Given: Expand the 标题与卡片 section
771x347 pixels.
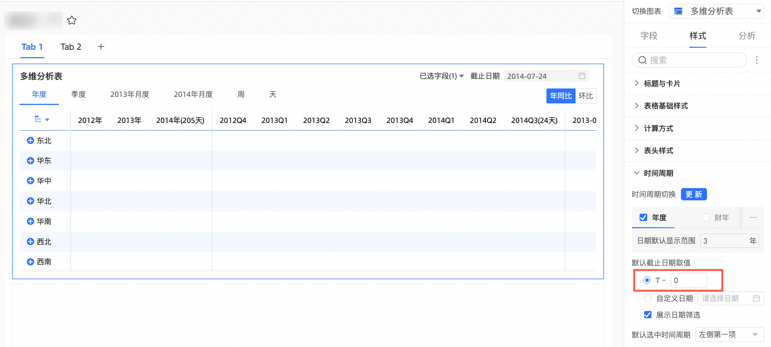Looking at the screenshot, I should 697,83.
